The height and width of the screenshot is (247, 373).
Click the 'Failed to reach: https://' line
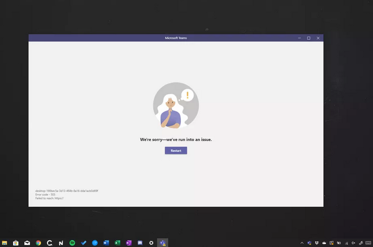50,199
